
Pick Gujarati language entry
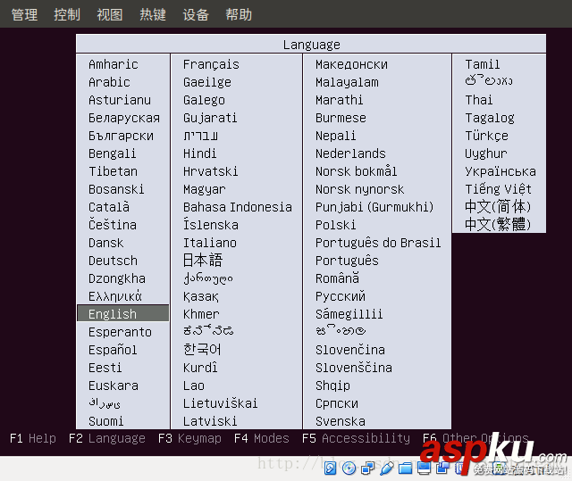(210, 118)
